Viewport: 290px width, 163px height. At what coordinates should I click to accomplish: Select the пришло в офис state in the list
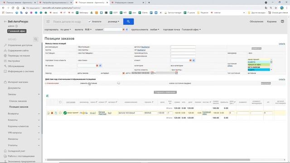click(x=259, y=64)
